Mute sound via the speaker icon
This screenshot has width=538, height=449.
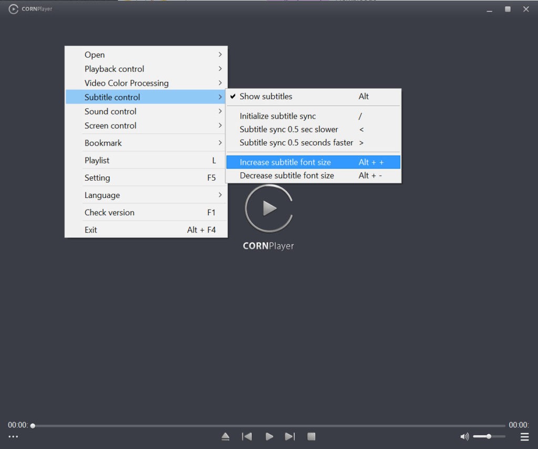pos(464,436)
